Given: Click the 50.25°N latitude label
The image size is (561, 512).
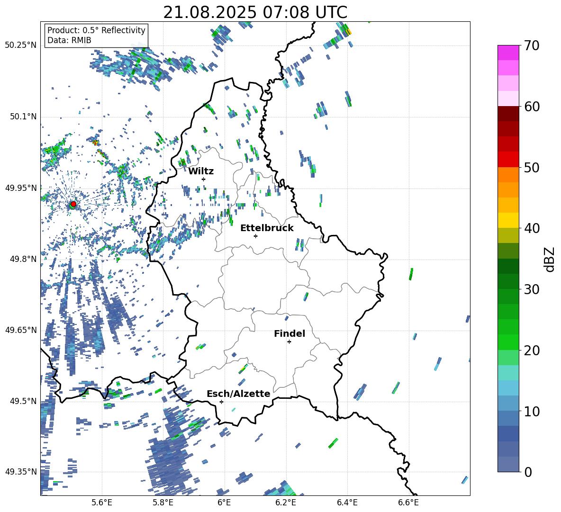Looking at the screenshot, I should tap(21, 45).
